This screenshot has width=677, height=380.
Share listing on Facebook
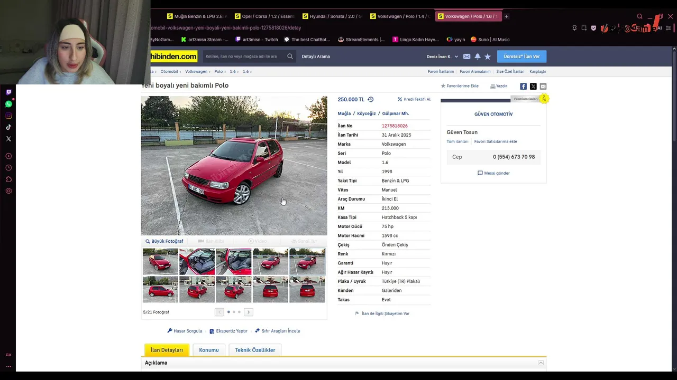click(523, 86)
